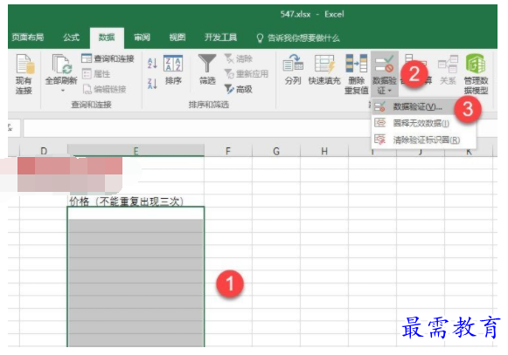Switch to the 公式 tab

pyautogui.click(x=72, y=38)
